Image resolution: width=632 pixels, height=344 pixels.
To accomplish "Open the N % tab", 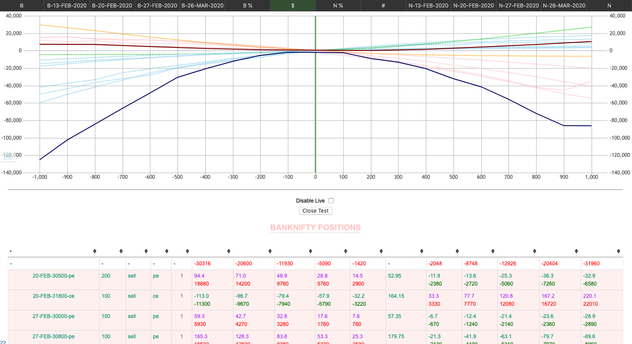I will (x=338, y=6).
